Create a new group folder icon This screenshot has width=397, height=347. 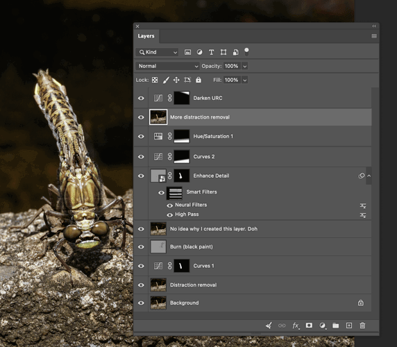(335, 325)
